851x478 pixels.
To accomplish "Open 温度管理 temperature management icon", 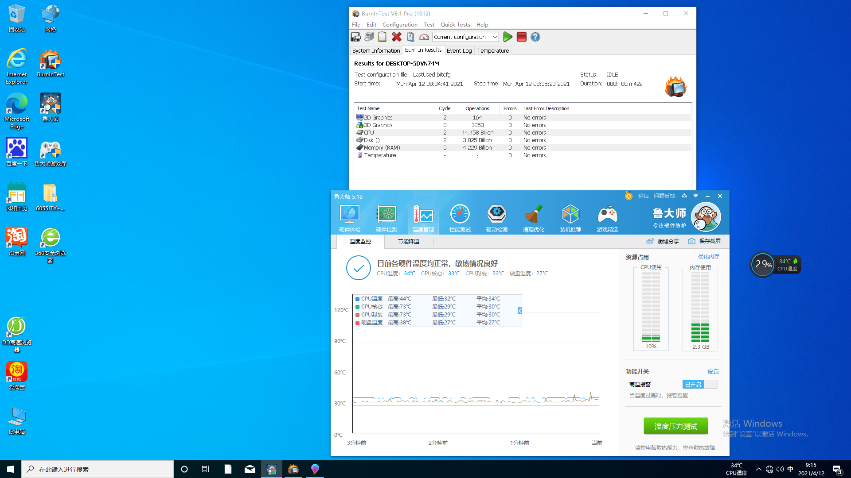I will click(423, 219).
